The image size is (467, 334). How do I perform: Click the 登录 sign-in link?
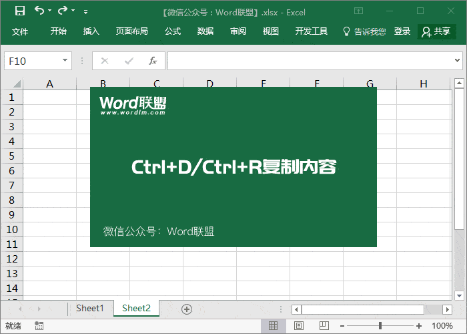pyautogui.click(x=402, y=31)
